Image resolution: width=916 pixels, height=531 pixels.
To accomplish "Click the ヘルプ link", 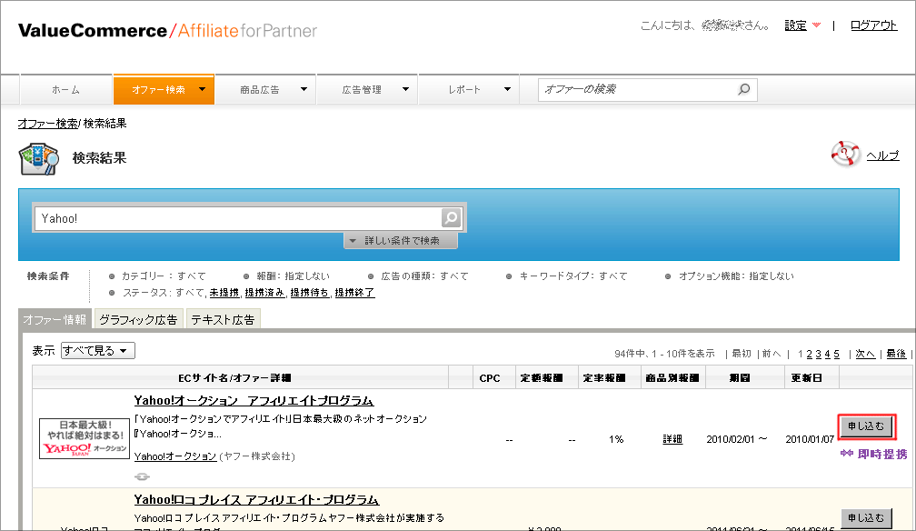I will 882,155.
